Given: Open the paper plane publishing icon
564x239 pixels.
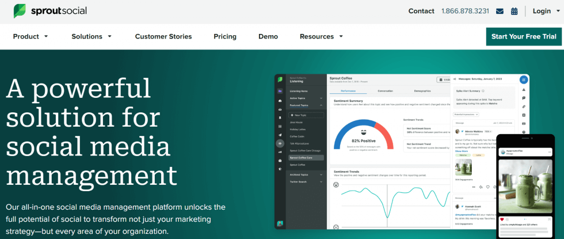Looking at the screenshot, I should pos(280,135).
